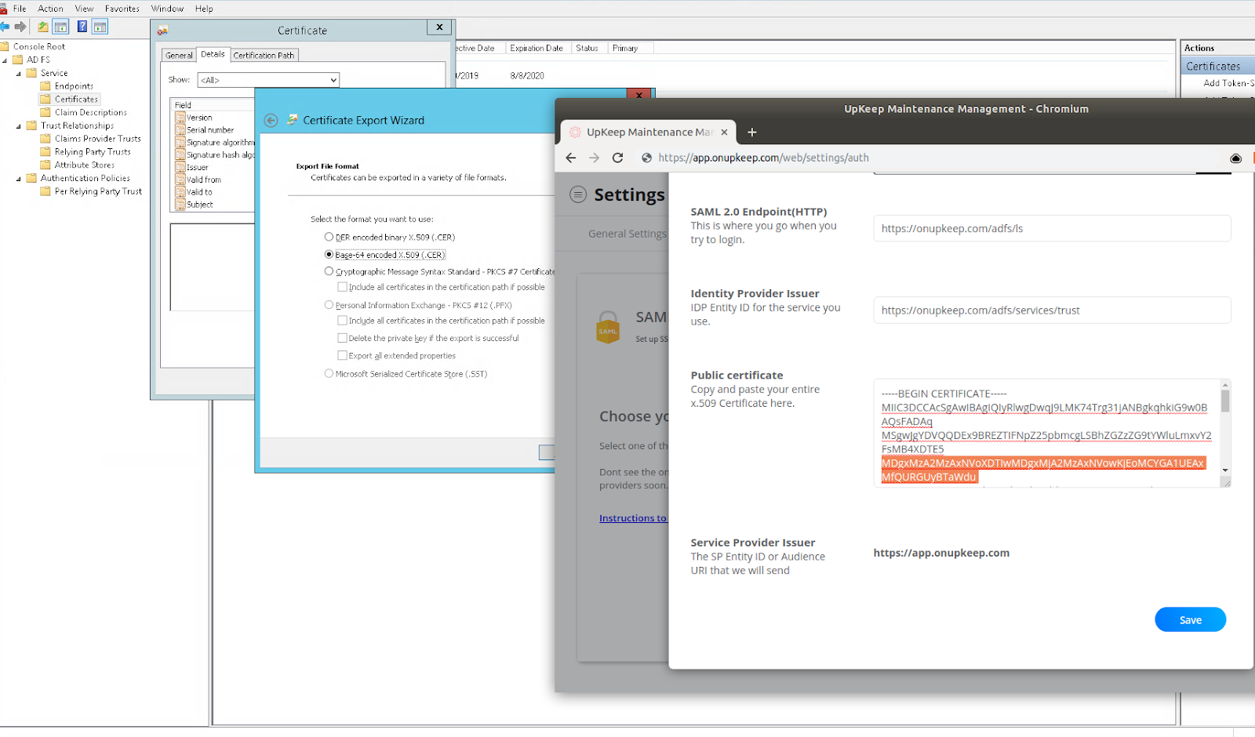This screenshot has width=1255, height=737.
Task: Collapse the Trust Relationships tree node
Action: pyautogui.click(x=19, y=126)
